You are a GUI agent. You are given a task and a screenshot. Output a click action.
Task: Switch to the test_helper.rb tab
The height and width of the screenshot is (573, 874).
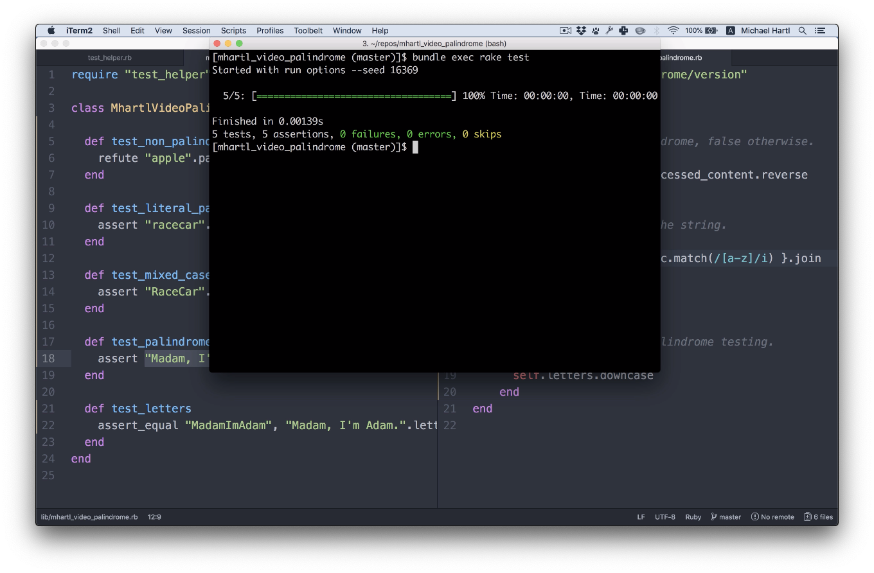(110, 57)
